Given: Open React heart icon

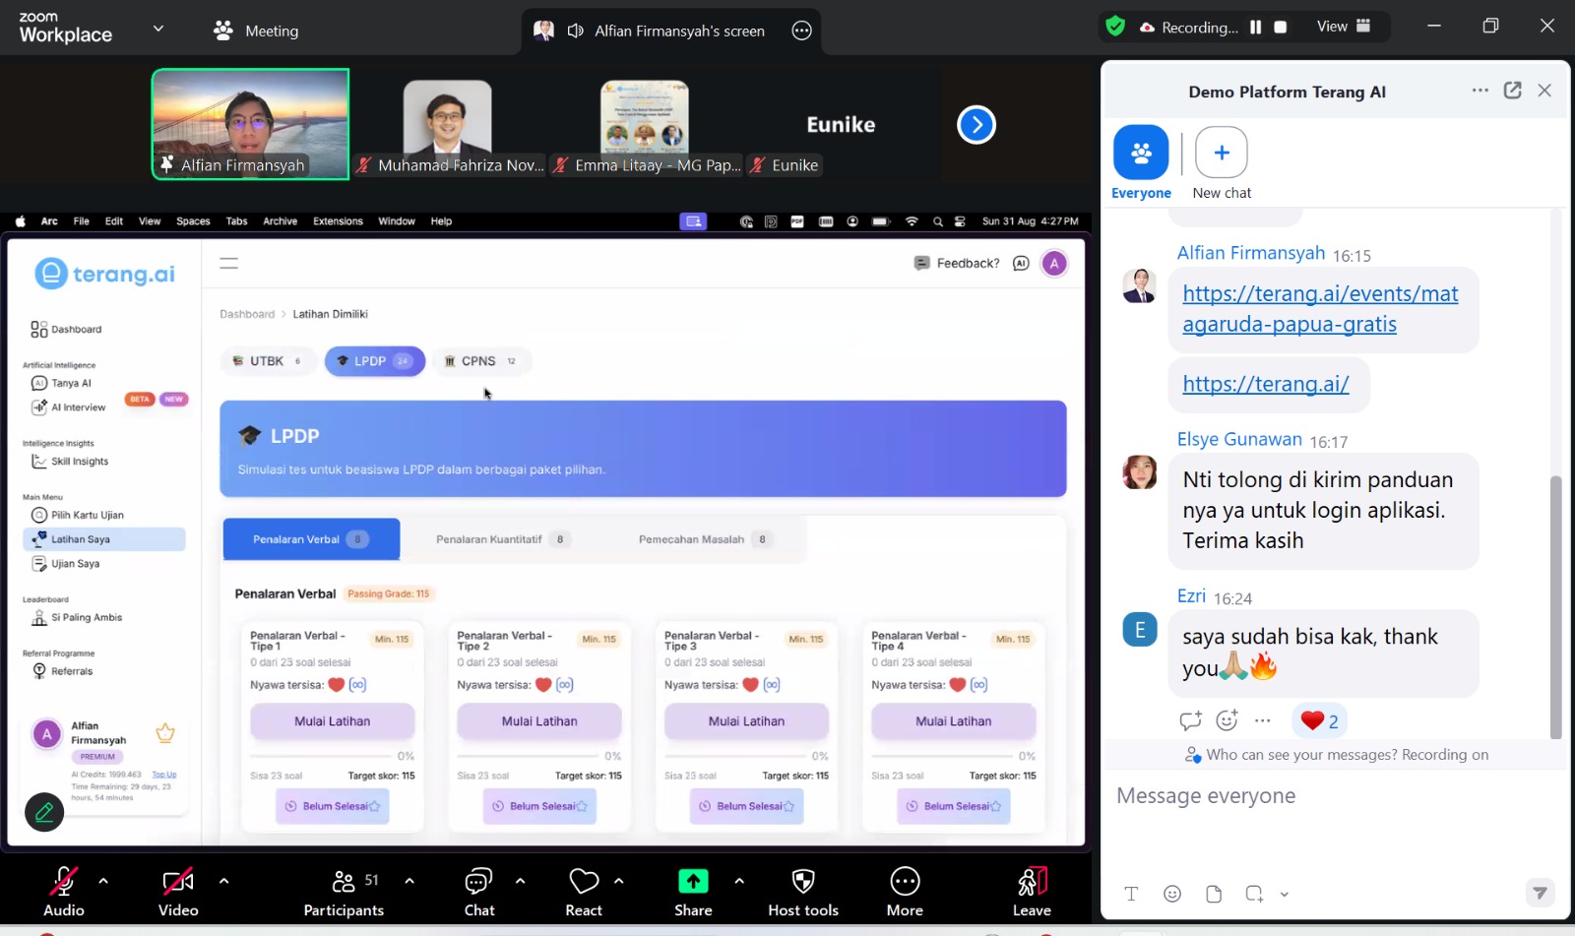Looking at the screenshot, I should pos(584,881).
